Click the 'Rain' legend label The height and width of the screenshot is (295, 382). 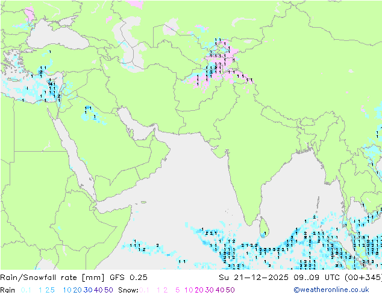(8, 290)
